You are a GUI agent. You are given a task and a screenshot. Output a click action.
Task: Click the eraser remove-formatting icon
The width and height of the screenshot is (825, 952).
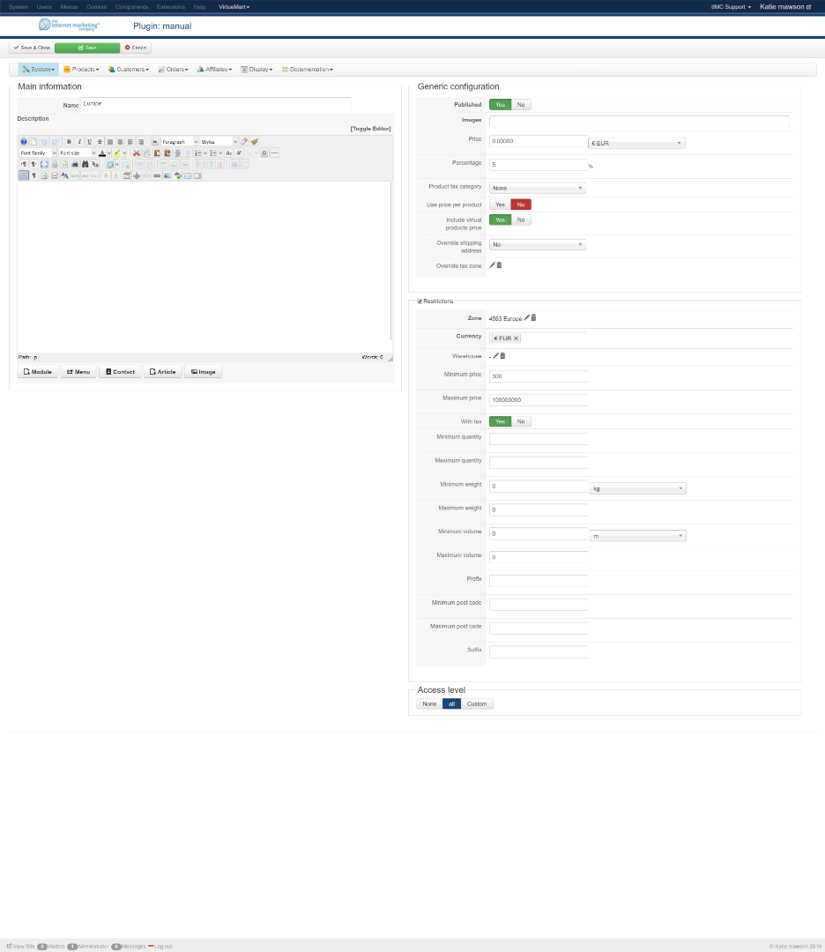tap(244, 141)
